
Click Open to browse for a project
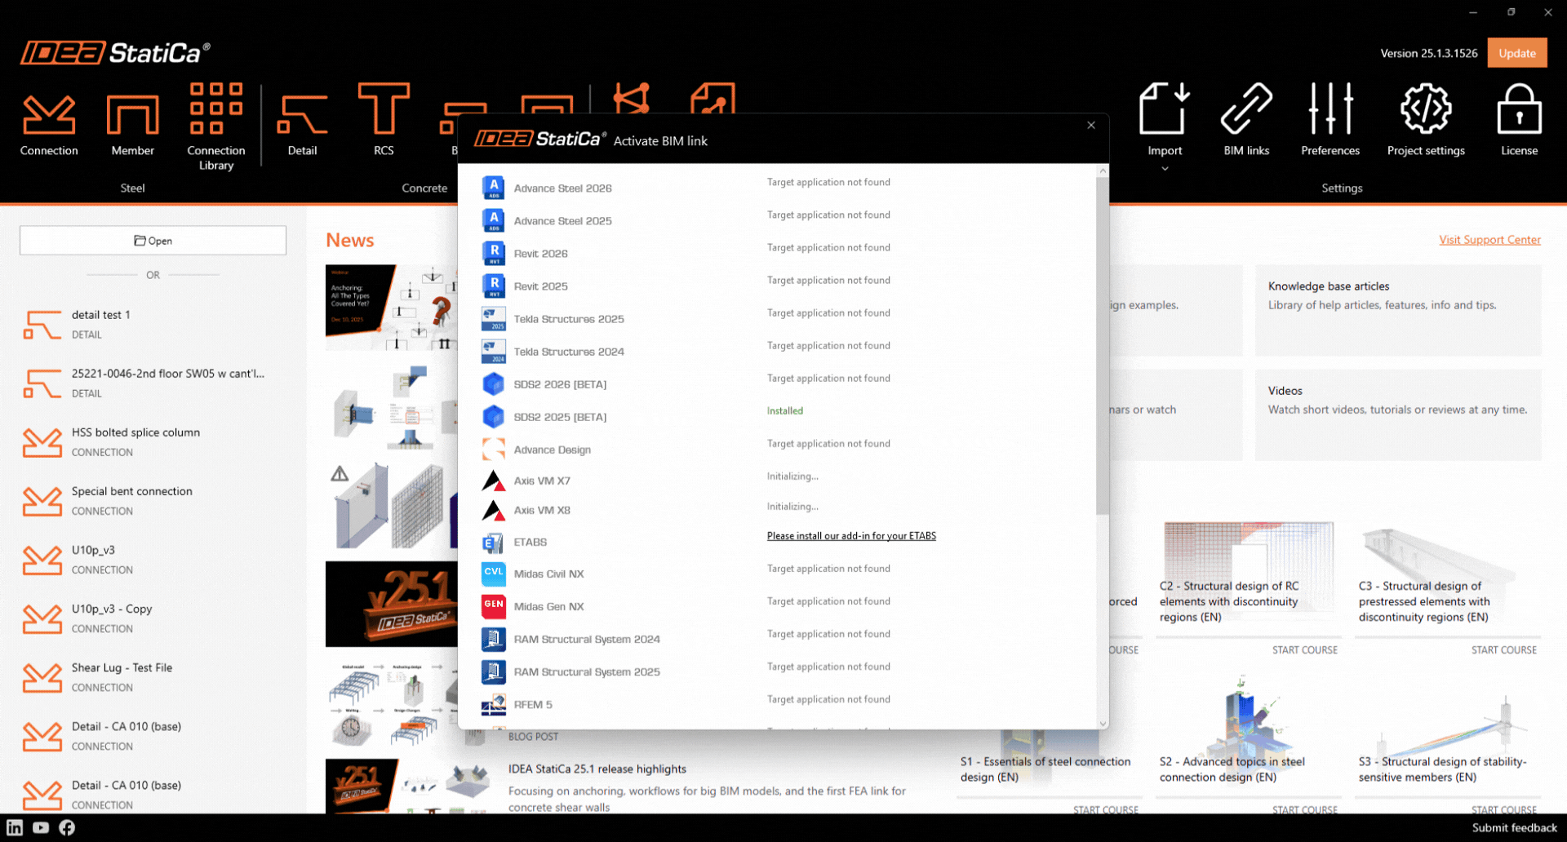(153, 241)
